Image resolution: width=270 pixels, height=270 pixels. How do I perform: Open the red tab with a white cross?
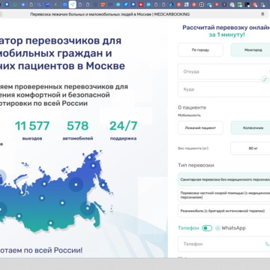[x=141, y=4]
